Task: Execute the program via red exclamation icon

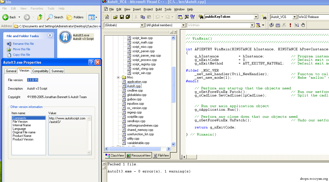Action: tap(290, 25)
